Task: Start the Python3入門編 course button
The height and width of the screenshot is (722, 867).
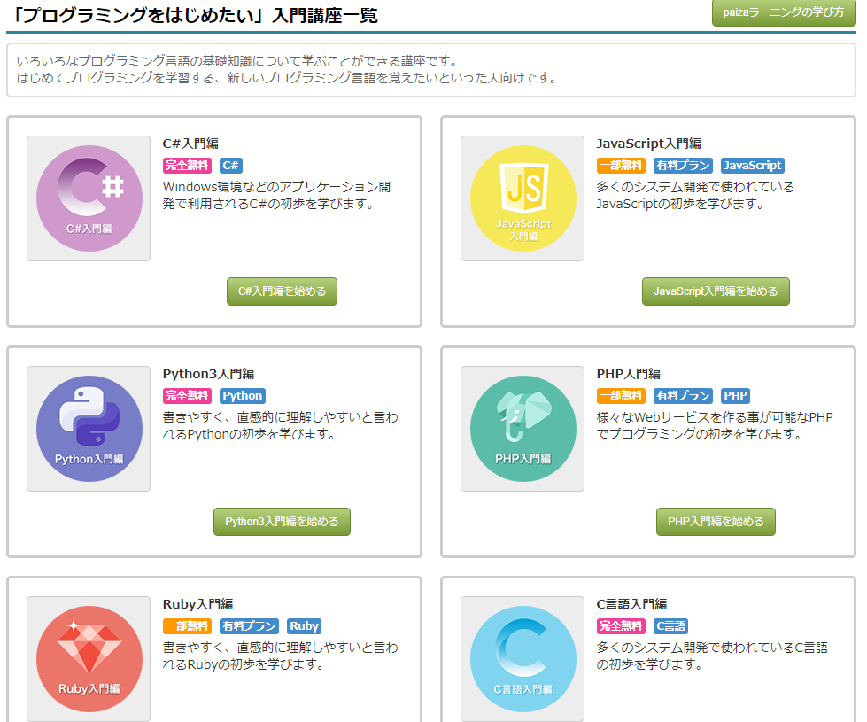Action: (x=282, y=522)
